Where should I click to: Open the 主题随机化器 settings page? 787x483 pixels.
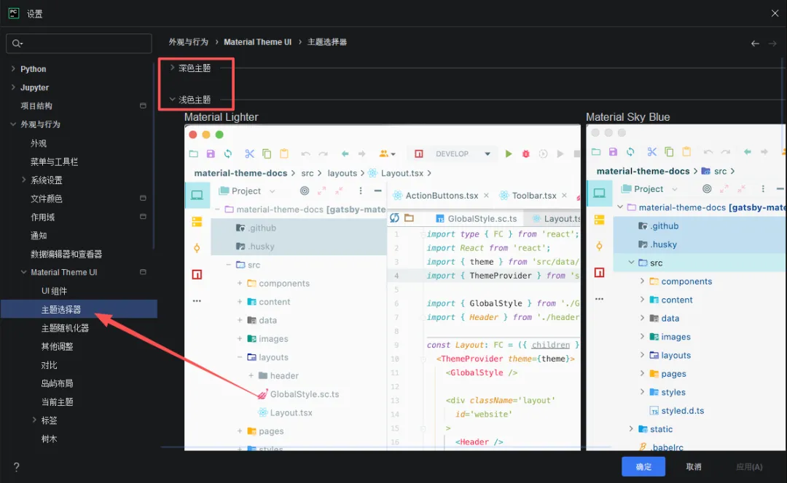coord(65,327)
